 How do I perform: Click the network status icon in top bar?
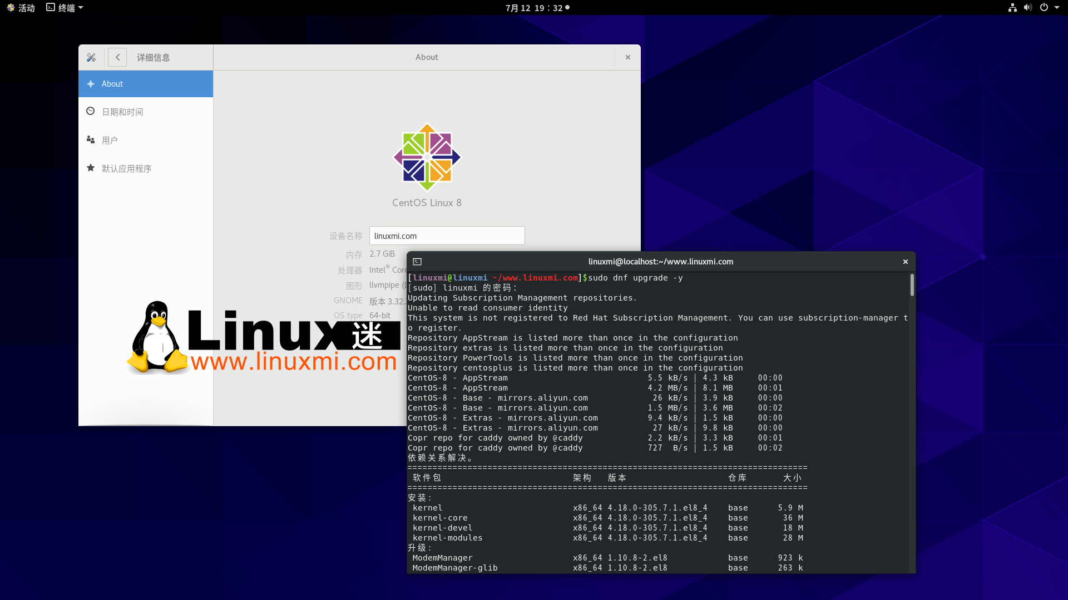click(x=1012, y=8)
